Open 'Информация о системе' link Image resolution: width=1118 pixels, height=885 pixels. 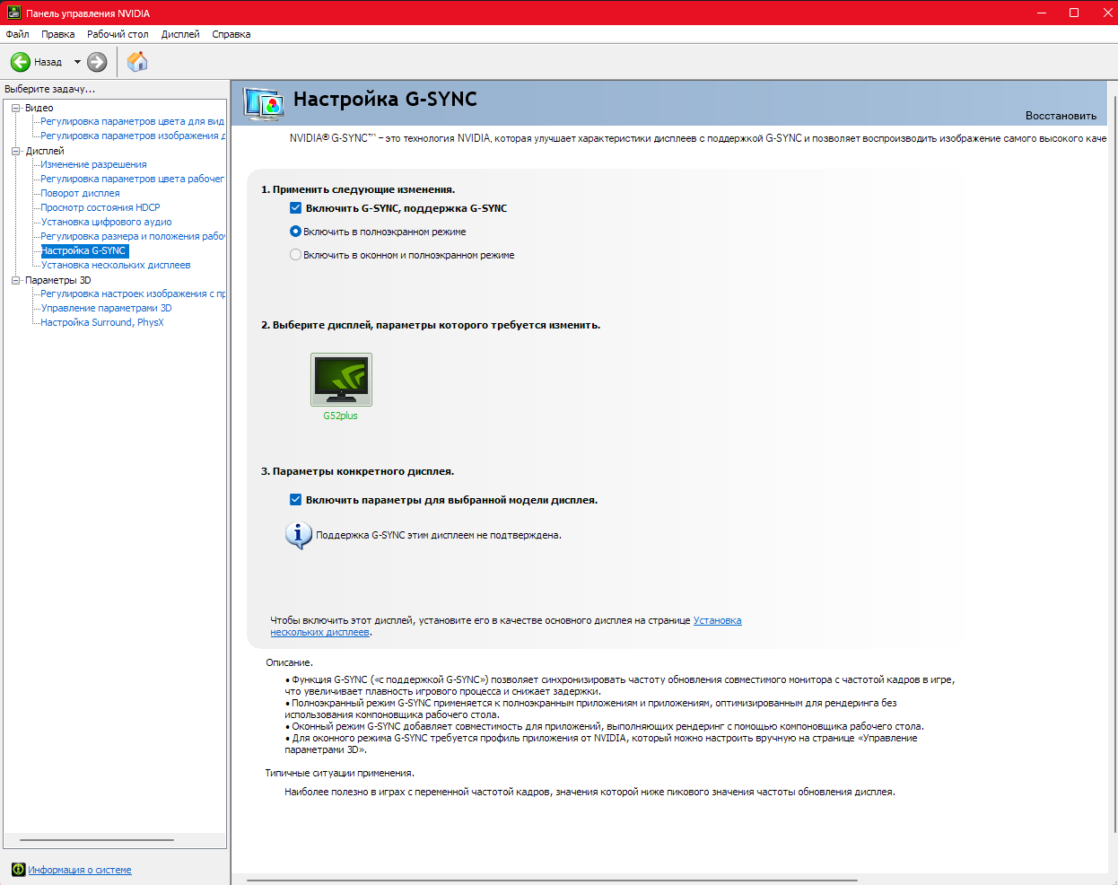coord(80,870)
